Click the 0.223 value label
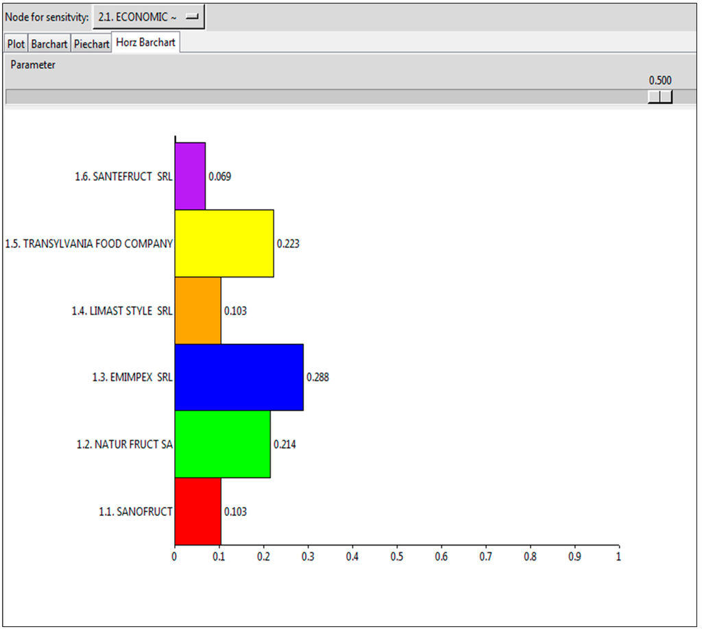 pyautogui.click(x=288, y=243)
